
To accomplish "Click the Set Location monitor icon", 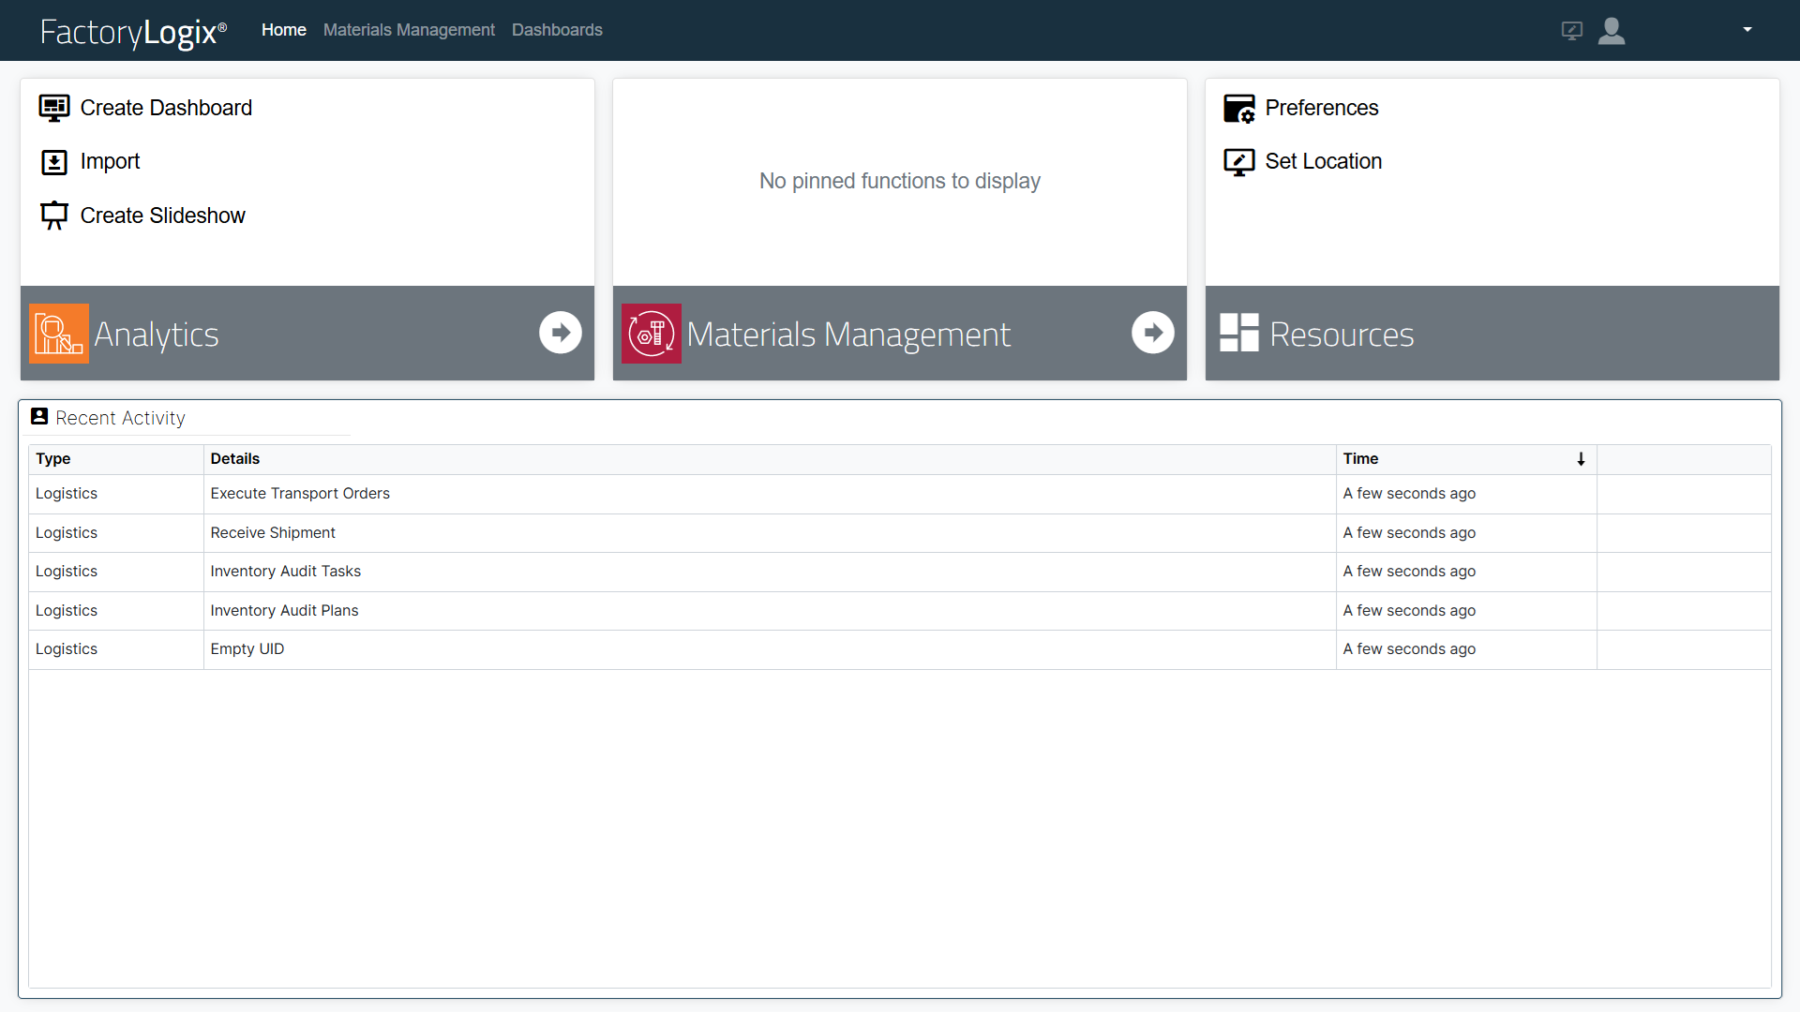I will 1239,161.
